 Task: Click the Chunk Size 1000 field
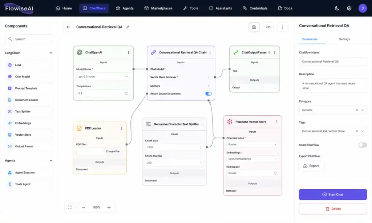(174, 147)
